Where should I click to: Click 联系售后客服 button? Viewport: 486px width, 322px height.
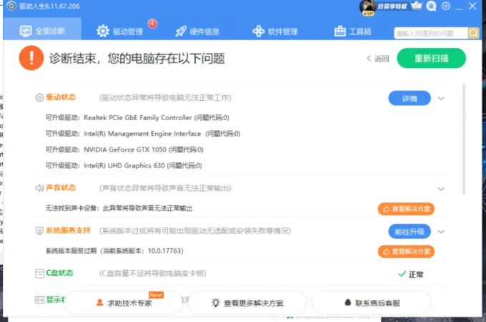(372, 303)
